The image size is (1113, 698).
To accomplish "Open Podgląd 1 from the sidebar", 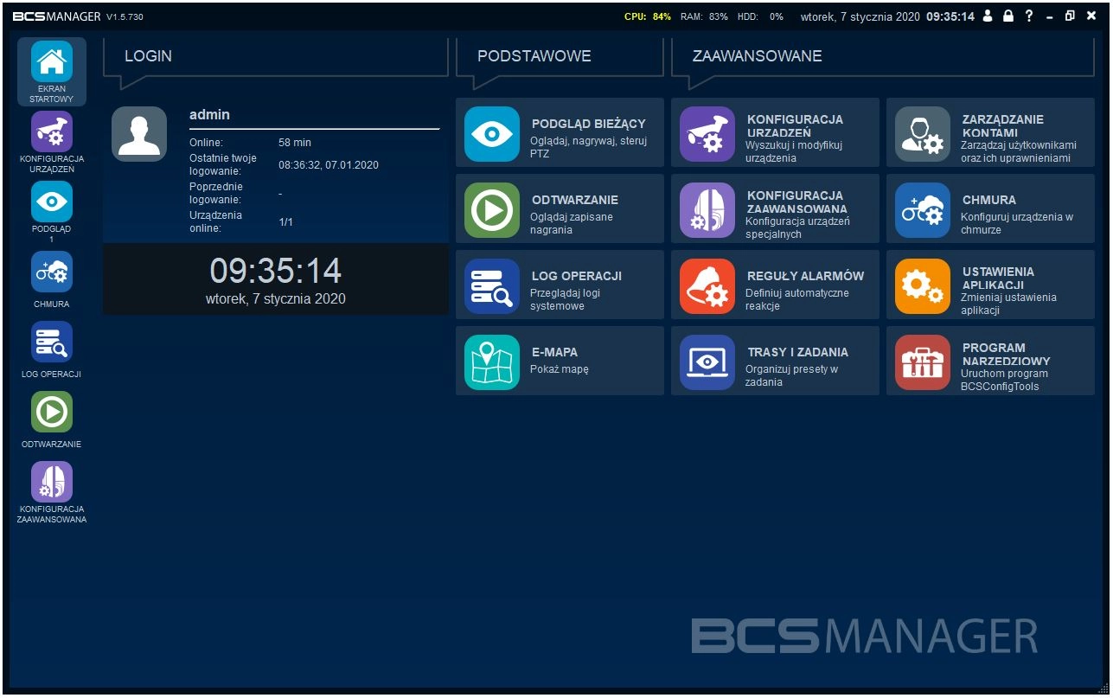I will 51,202.
